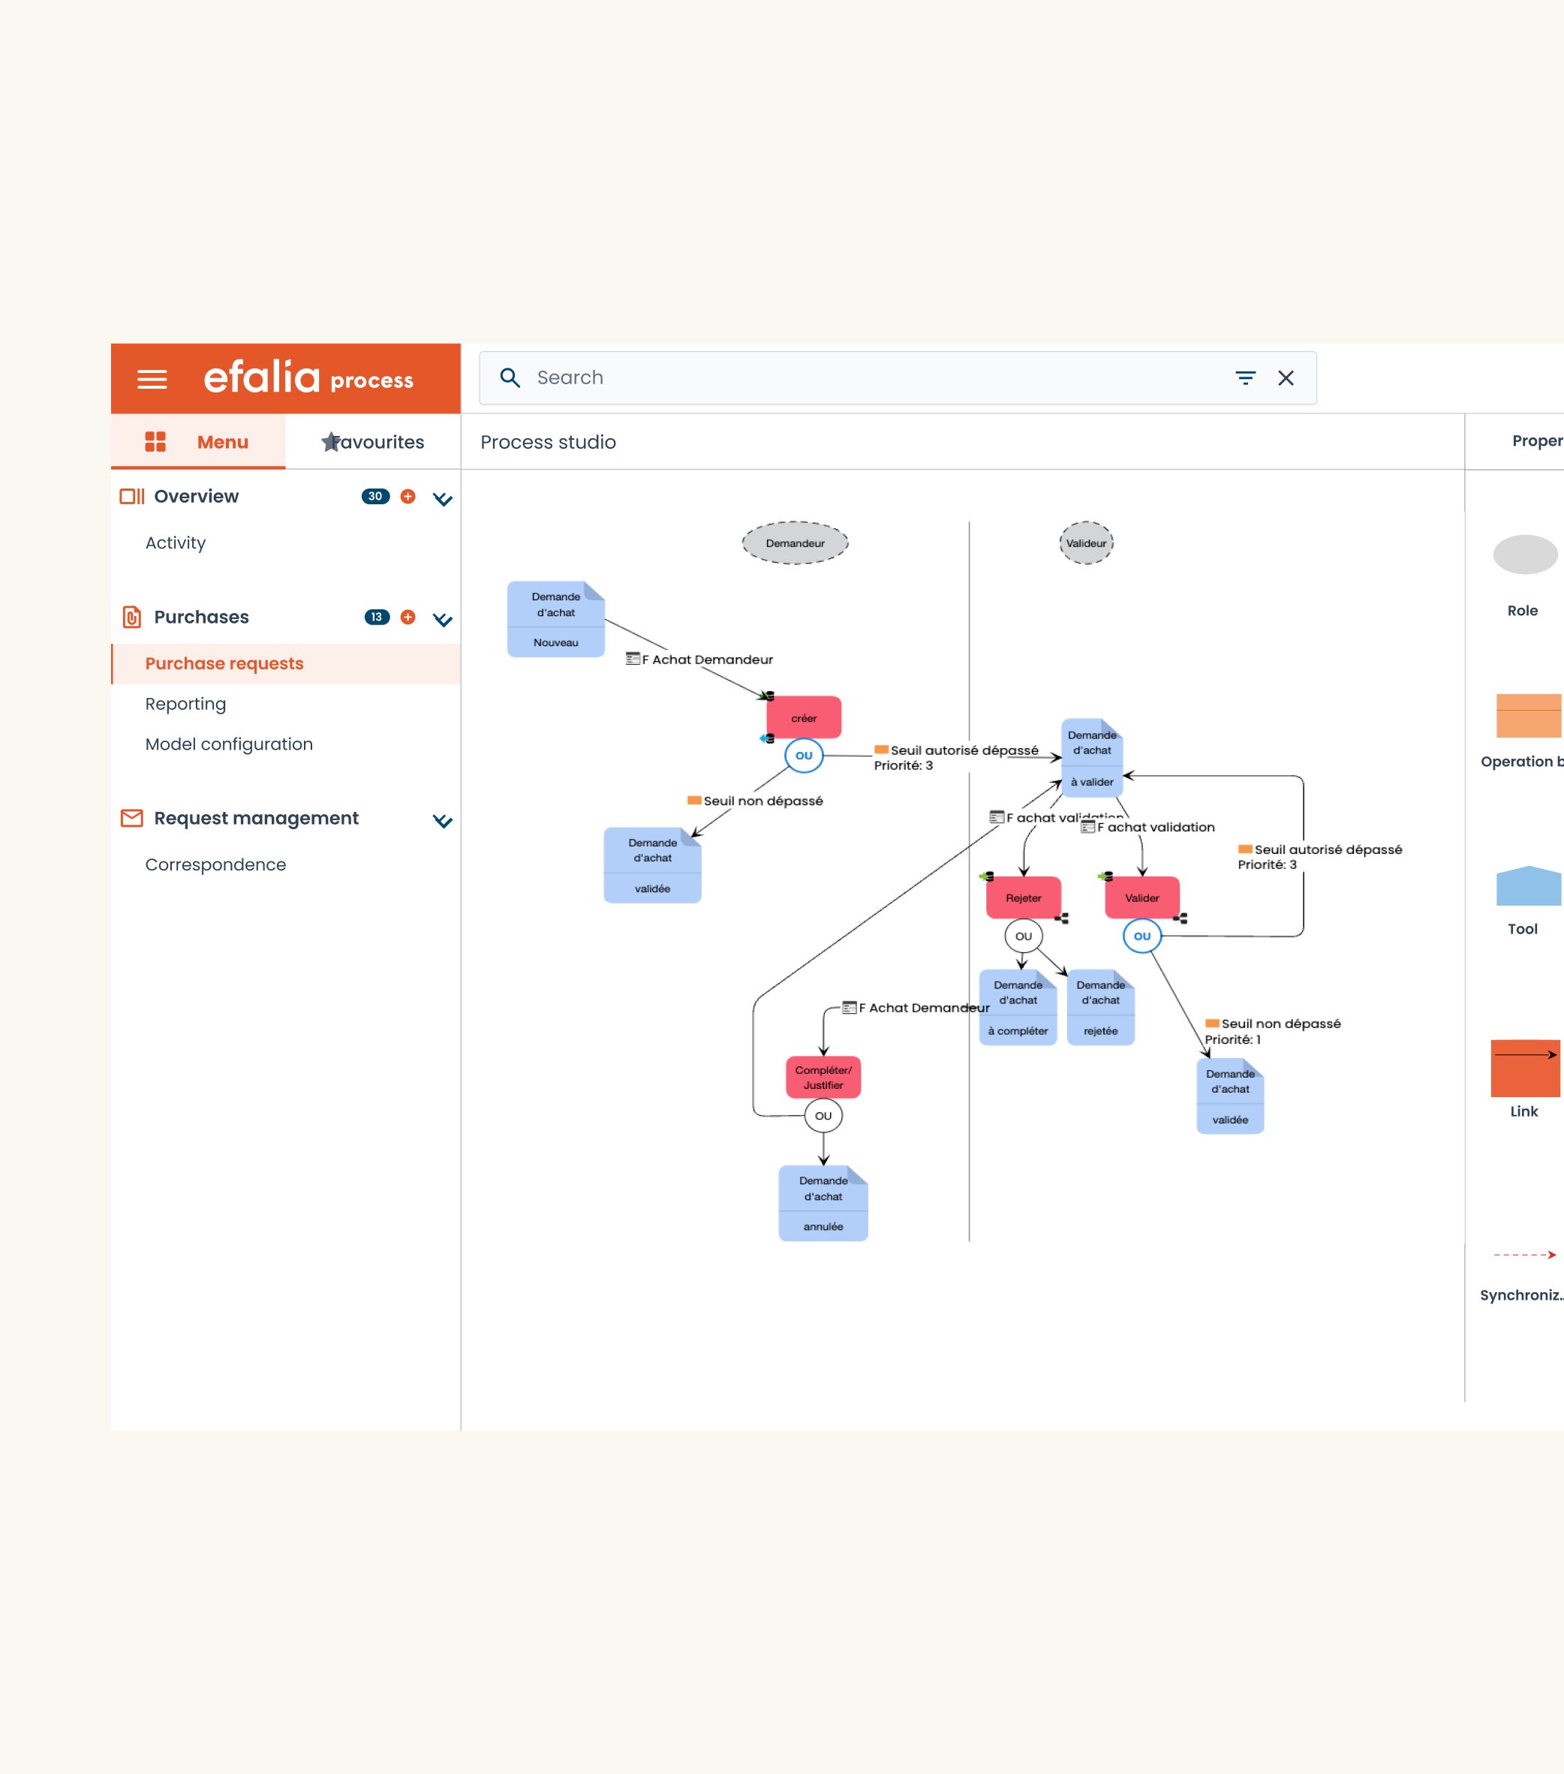Click 'F achat validation' label above Valider
This screenshot has height=1774, width=1564.
(1147, 827)
